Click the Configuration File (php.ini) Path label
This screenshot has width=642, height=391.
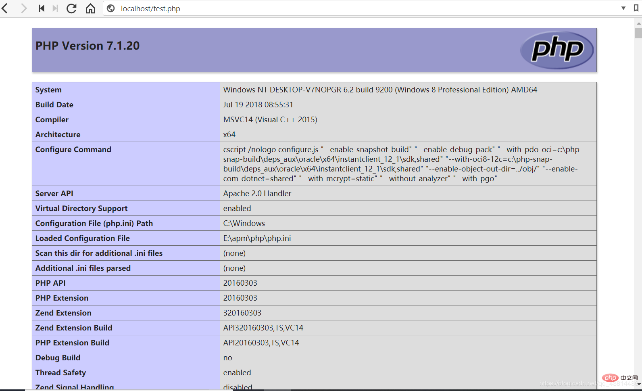94,223
